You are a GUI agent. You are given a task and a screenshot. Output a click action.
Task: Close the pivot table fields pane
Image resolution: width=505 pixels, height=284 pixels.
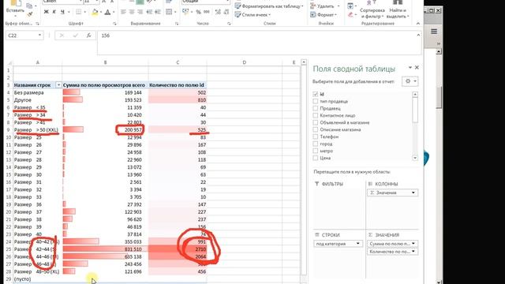[x=417, y=67]
